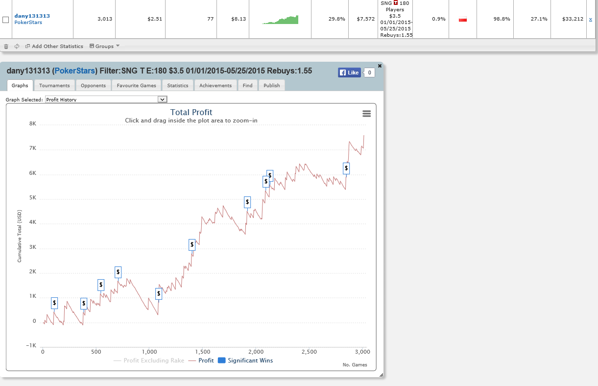Click PokerStars link under dany131313 in table

(28, 23)
